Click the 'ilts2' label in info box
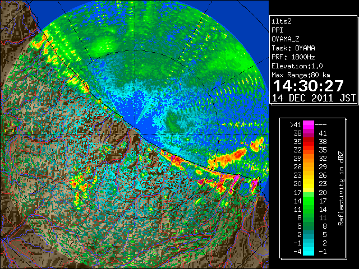This screenshot has height=269, width=359. click(282, 21)
